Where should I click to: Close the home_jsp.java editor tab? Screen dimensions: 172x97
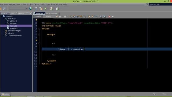[x=59, y=13]
